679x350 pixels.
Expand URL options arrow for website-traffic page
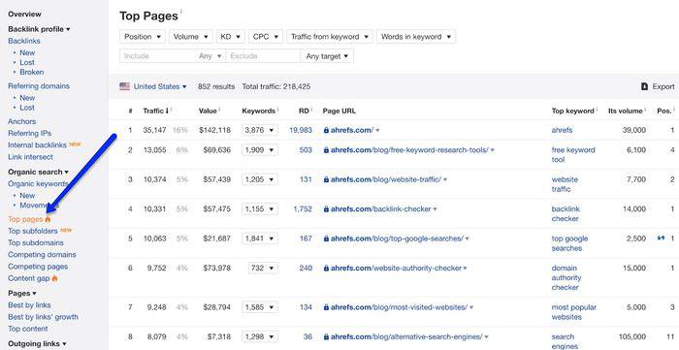click(445, 180)
